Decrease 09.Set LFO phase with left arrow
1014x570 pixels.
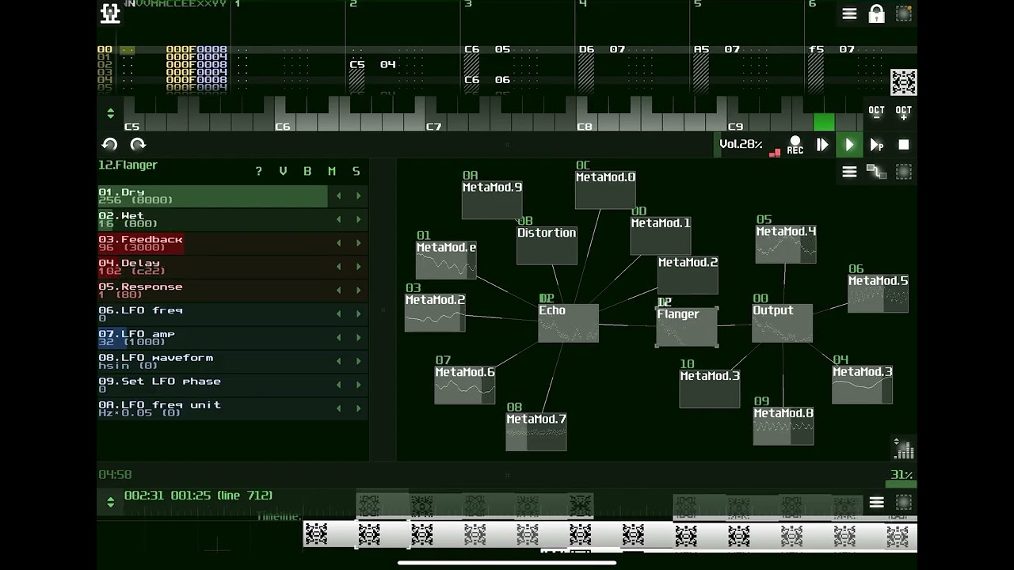[x=339, y=385]
